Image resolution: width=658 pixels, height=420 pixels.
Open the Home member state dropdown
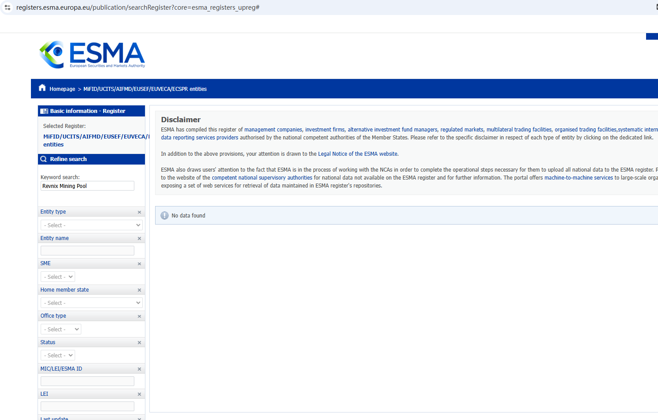tap(91, 303)
